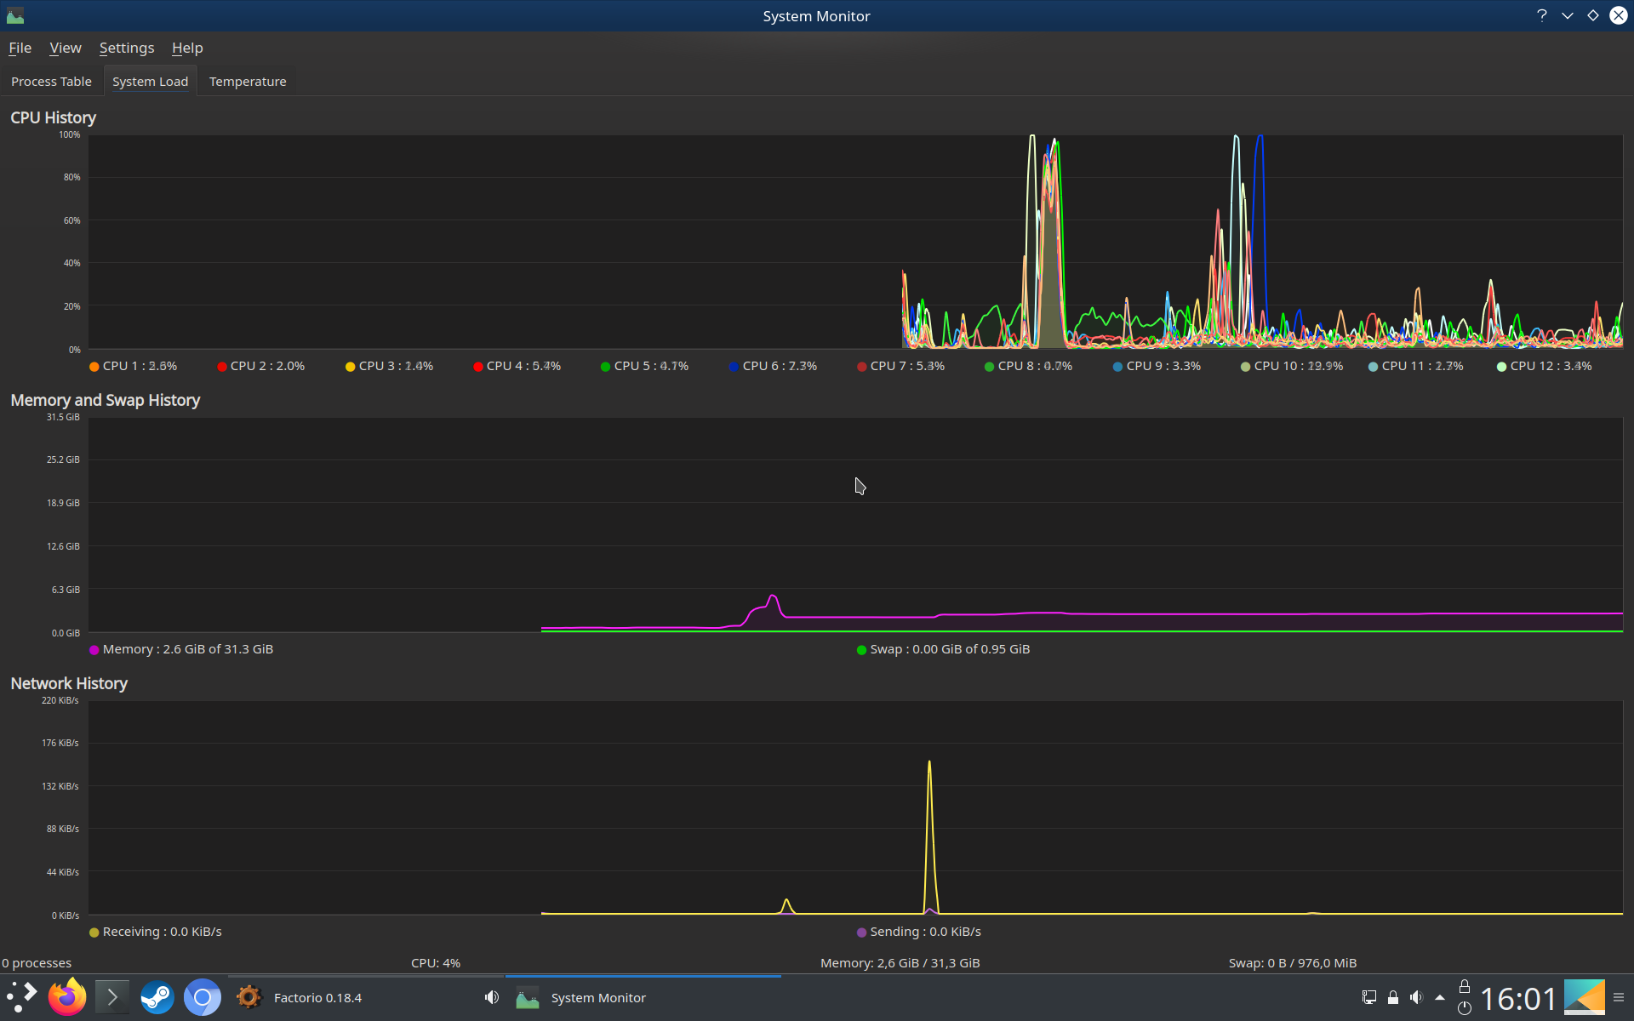The height and width of the screenshot is (1021, 1634).
Task: Click the power/leave icon by clock
Action: (x=1465, y=1008)
